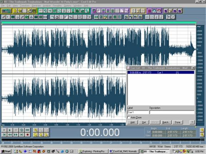Image resolution: width=206 pixels, height=154 pixels.
Task: Open the File menu
Action: [3, 6]
